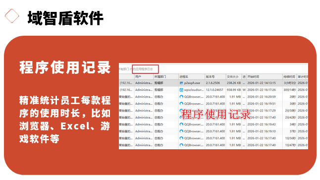Sort by the 持续时间 column header

click(289, 77)
